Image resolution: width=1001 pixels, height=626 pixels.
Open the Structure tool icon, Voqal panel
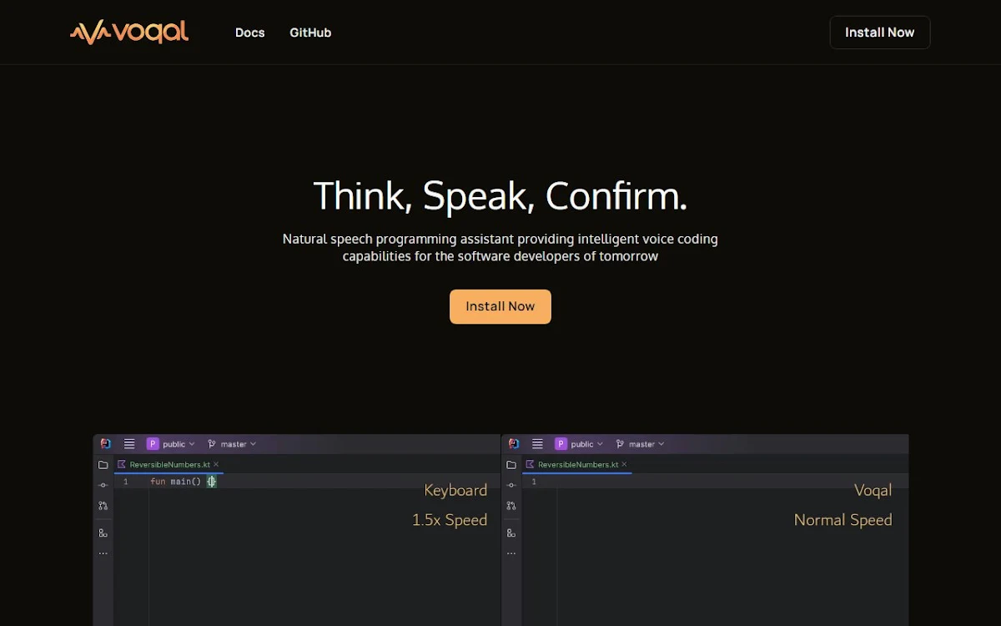[511, 533]
